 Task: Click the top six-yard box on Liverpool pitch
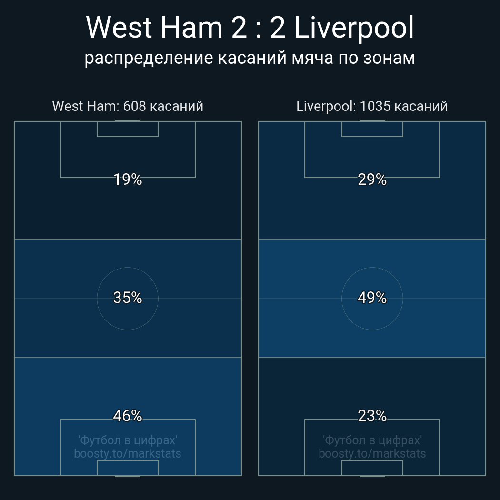click(x=372, y=129)
